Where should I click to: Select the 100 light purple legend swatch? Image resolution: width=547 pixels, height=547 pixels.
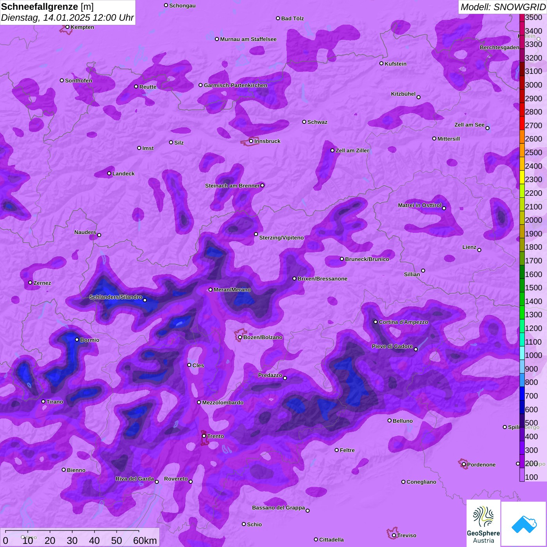[522, 475]
